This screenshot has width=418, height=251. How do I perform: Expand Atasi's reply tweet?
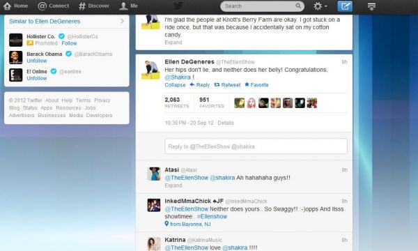click(x=173, y=185)
